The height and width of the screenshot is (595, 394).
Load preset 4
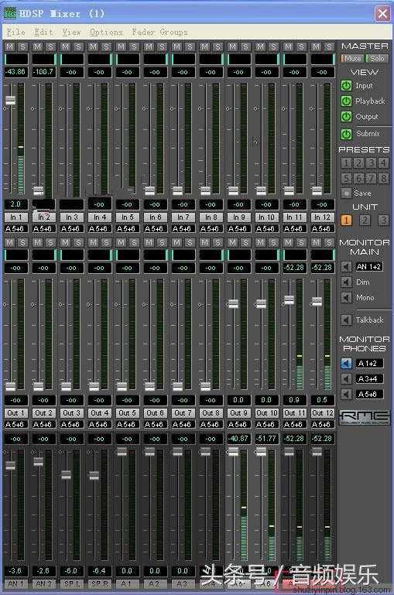coord(383,163)
